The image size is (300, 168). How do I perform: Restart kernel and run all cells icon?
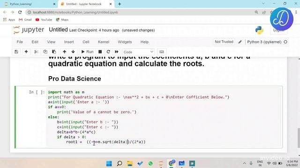click(x=117, y=52)
